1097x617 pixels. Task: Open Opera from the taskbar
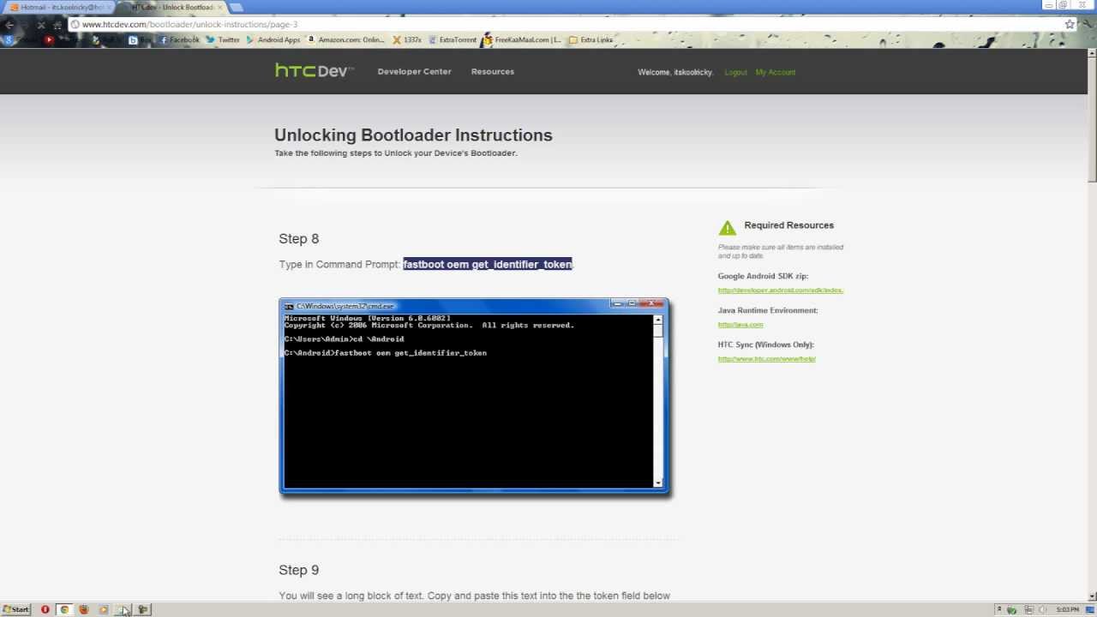click(45, 609)
